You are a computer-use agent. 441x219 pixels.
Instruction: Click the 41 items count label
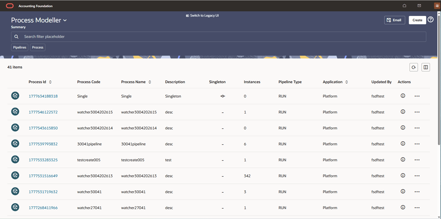[15, 67]
